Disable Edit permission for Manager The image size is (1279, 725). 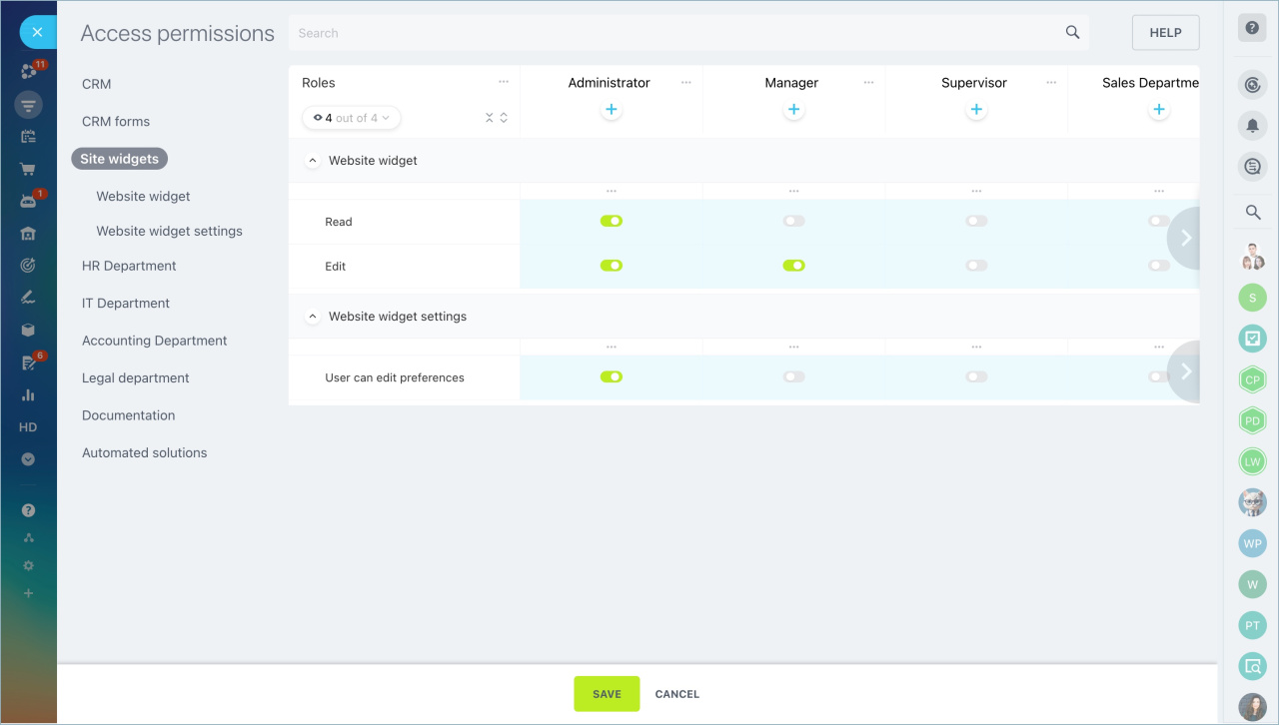pyautogui.click(x=793, y=266)
